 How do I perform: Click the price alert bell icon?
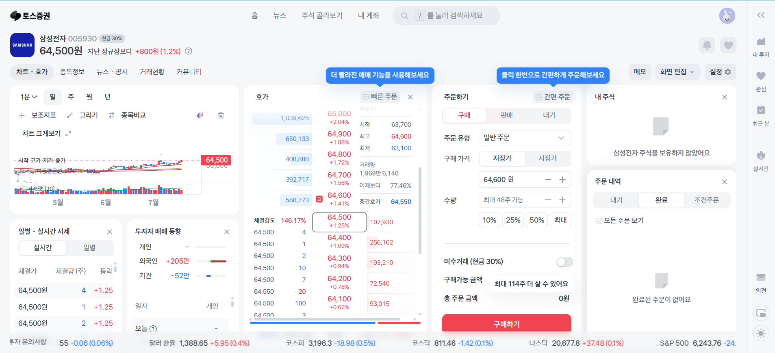pos(707,45)
